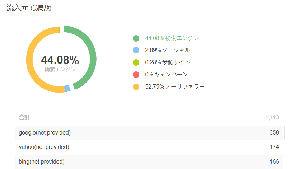The image size is (299, 169).
Task: Open the yahoo(not provided) row
Action: point(149,147)
